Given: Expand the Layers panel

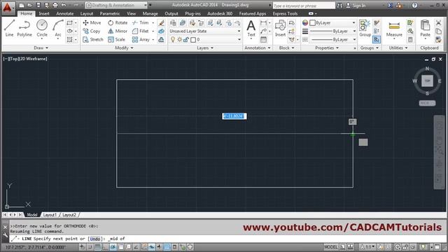Looking at the screenshot, I should (x=205, y=48).
